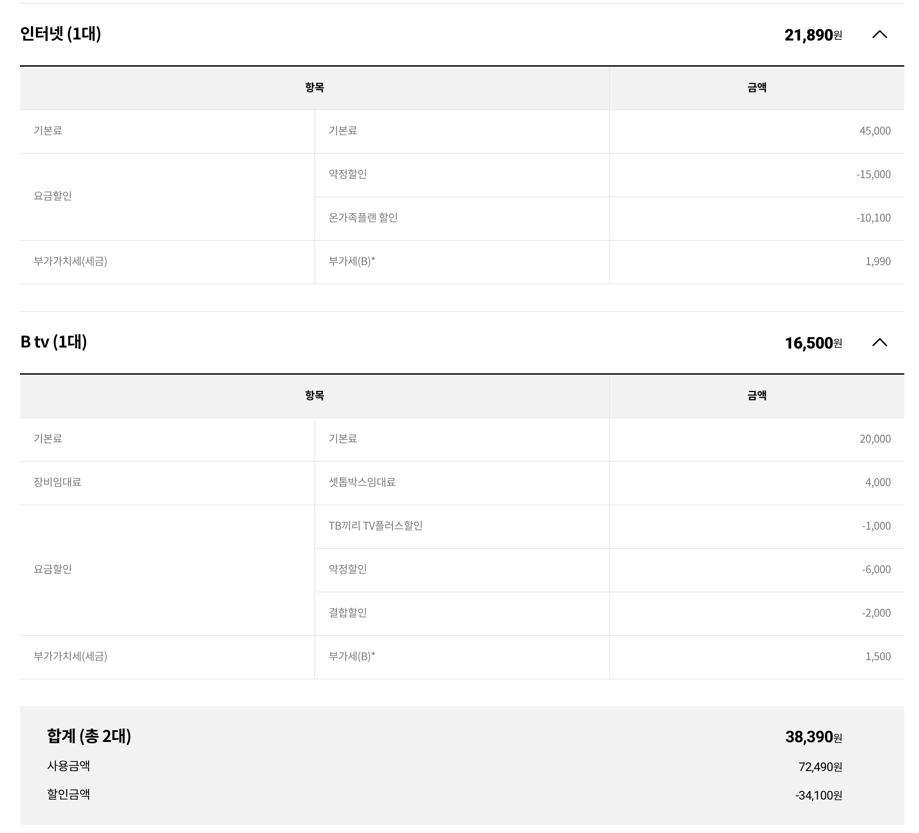
Task: Click the 셋톱박스임대료 item label
Action: 362,482
